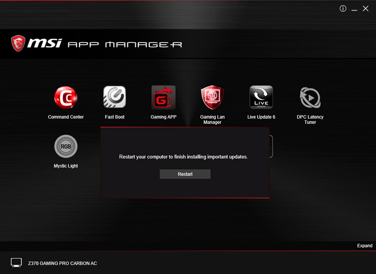The width and height of the screenshot is (376, 274).
Task: Open the Mystic Light RGB icon
Action: click(66, 146)
